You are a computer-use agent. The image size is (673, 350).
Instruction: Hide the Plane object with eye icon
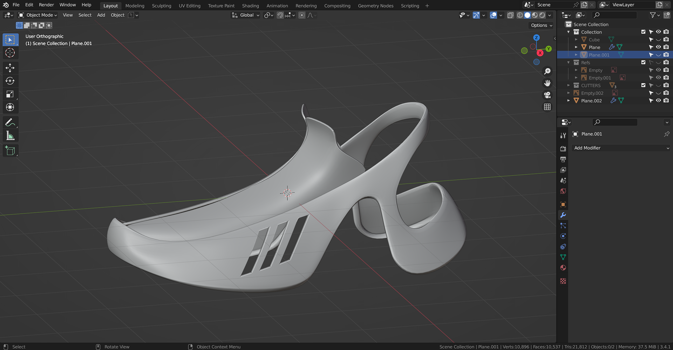click(658, 47)
